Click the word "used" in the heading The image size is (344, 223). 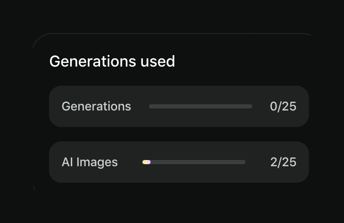(x=158, y=61)
